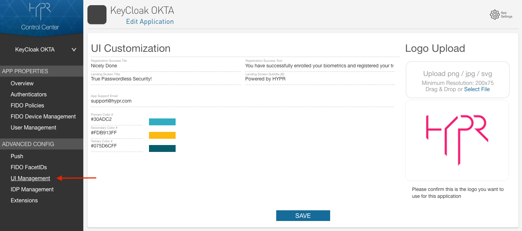Open FIDO Policies section

click(27, 105)
